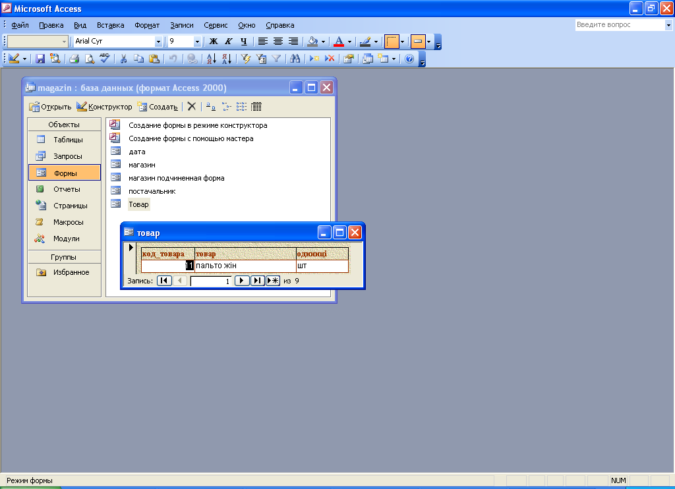The height and width of the screenshot is (489, 675).
Task: Select form магазин подчиненная форма
Action: 176,178
